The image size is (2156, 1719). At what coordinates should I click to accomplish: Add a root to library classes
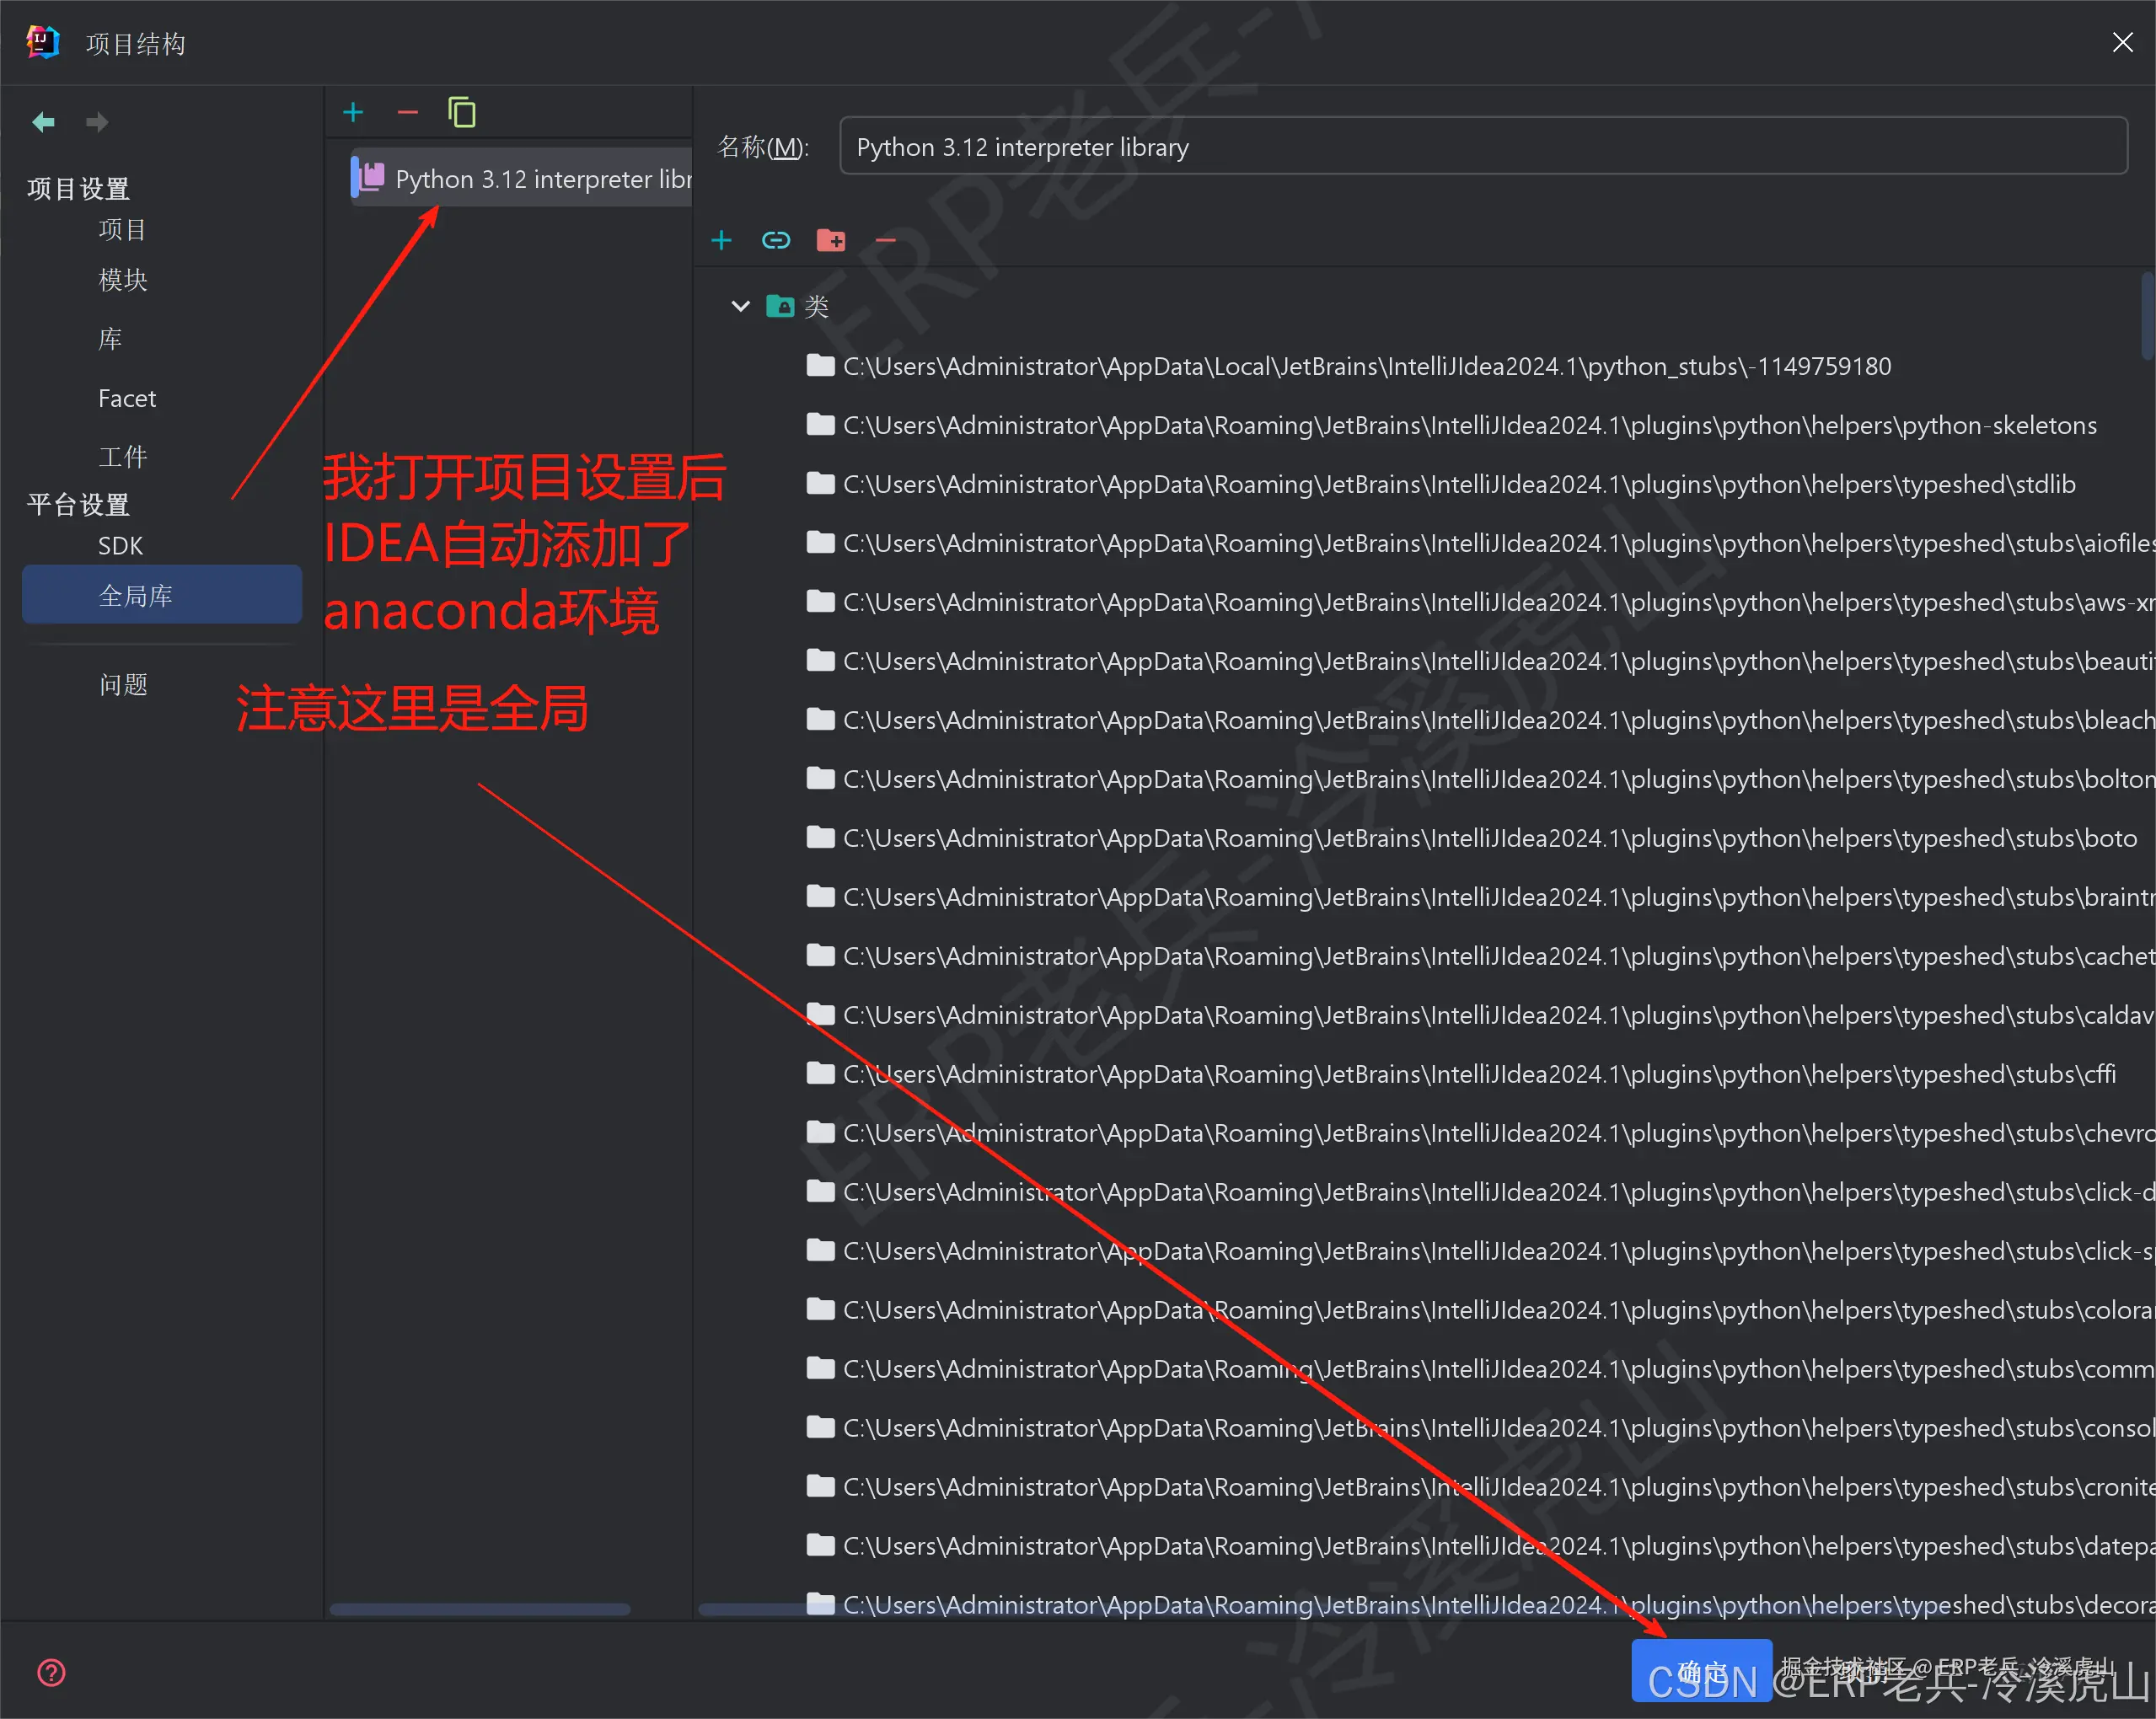point(722,240)
